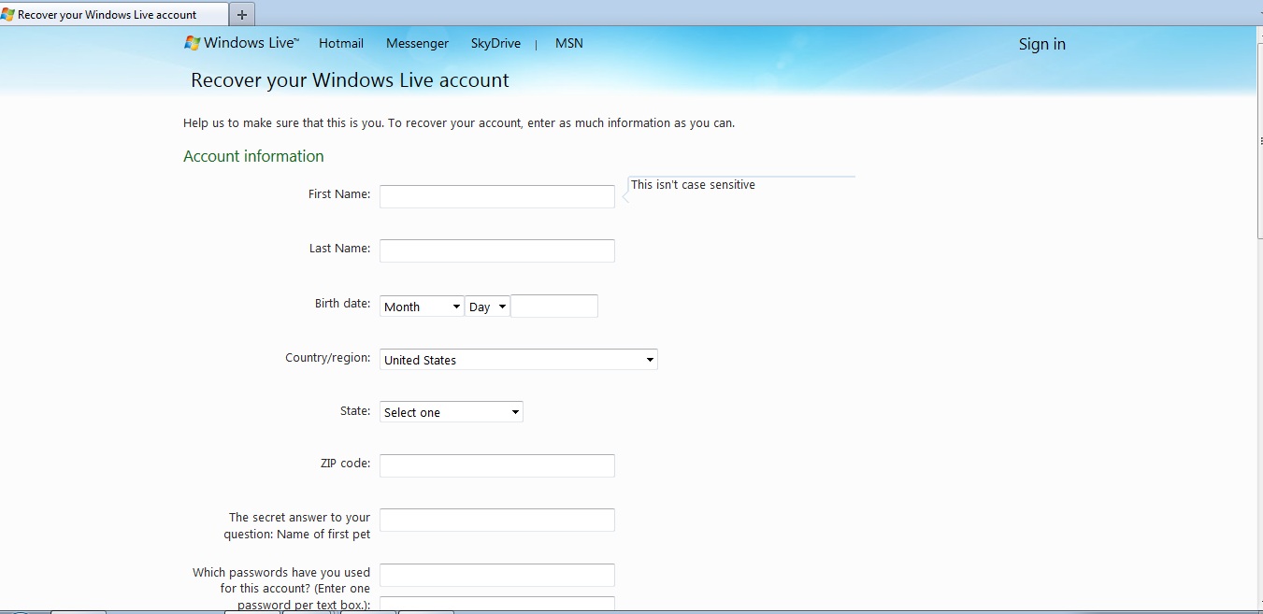Image resolution: width=1263 pixels, height=614 pixels.
Task: Open MSN from the top navigation
Action: [568, 43]
